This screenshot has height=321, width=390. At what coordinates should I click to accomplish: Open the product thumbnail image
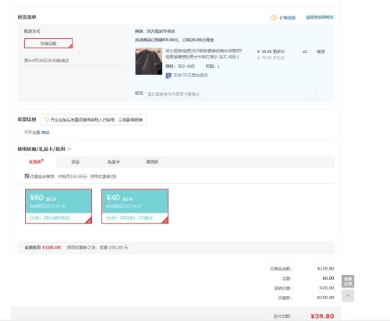tap(149, 62)
